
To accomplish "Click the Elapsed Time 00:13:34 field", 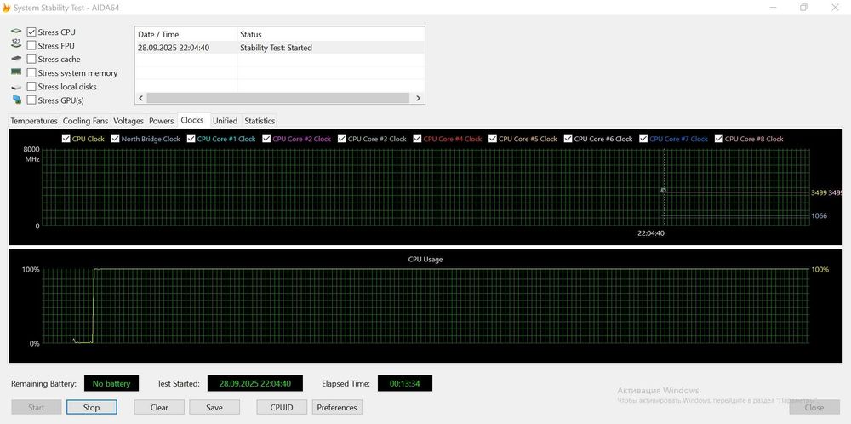I will pos(405,383).
